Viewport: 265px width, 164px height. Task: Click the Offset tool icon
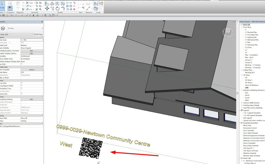click(x=52, y=3)
